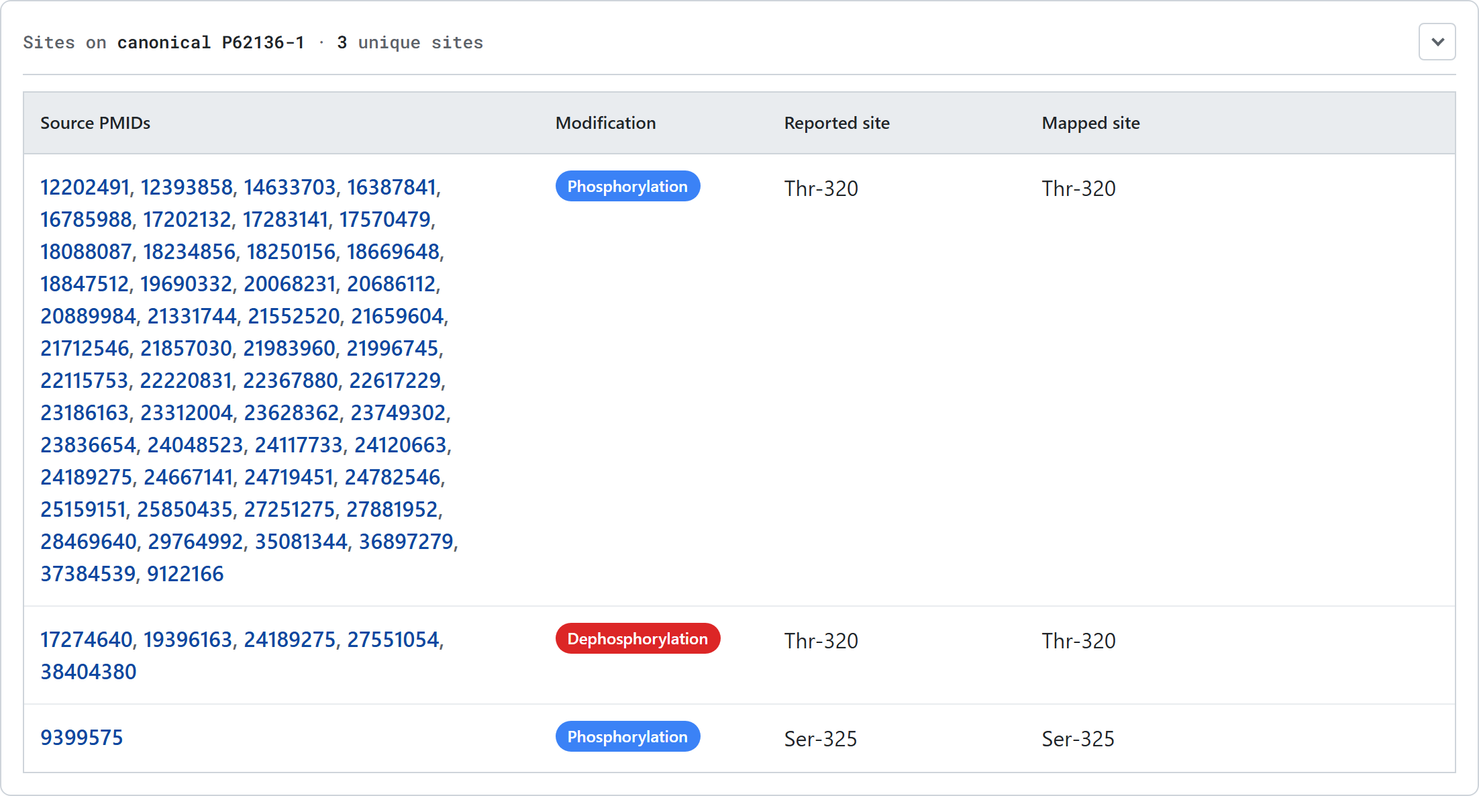This screenshot has height=796, width=1479.
Task: Open PMID 25850435 link
Action: click(185, 509)
